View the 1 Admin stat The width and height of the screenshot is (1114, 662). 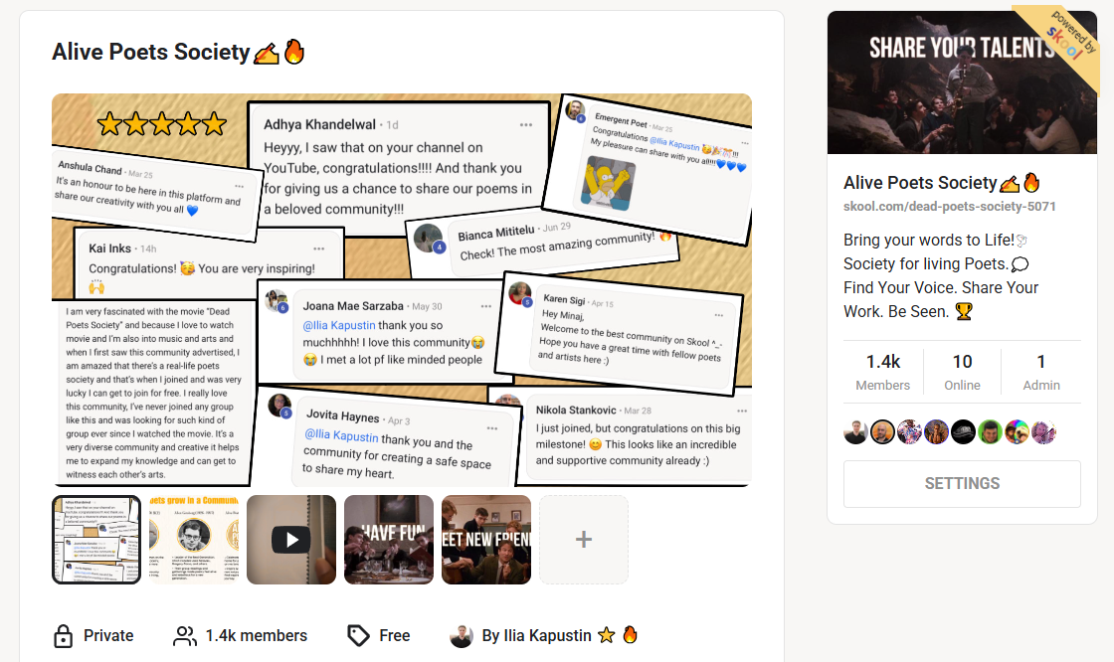tap(1041, 372)
